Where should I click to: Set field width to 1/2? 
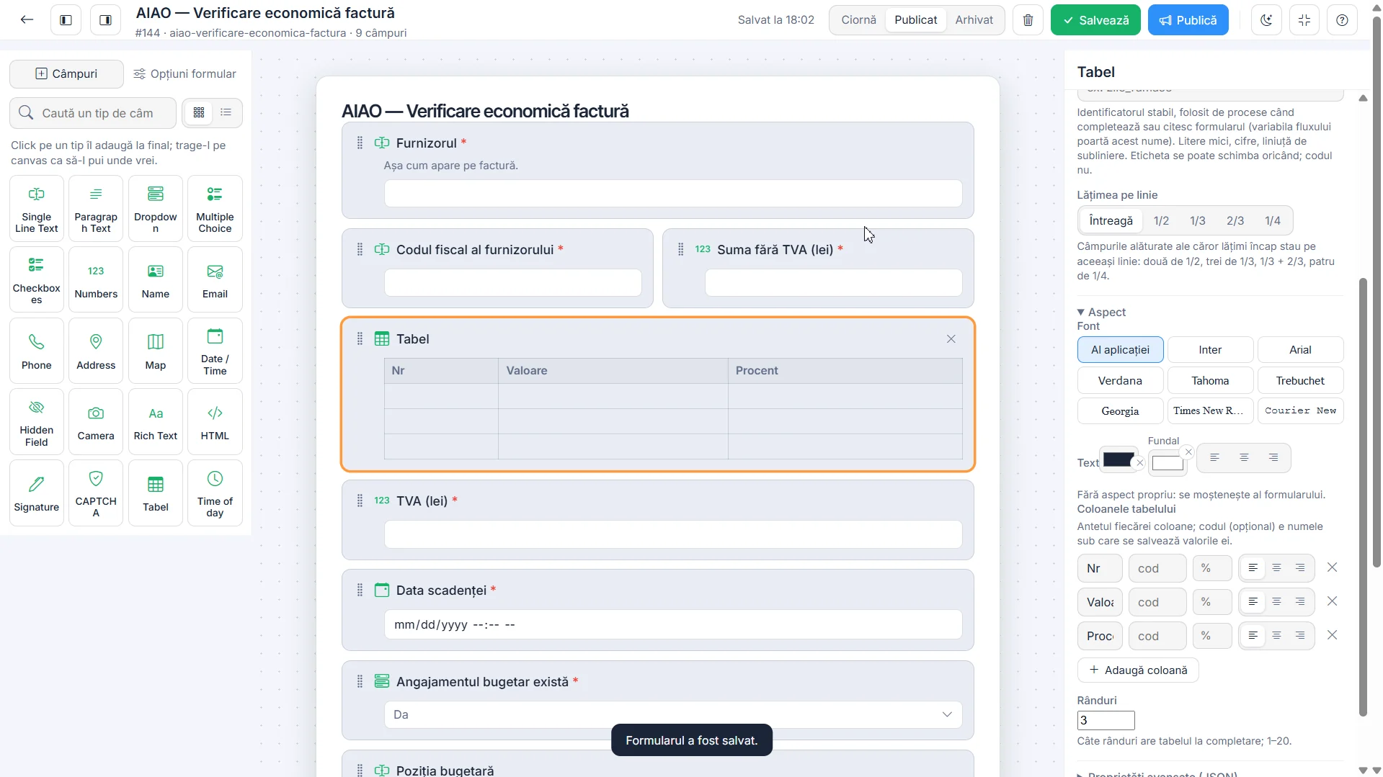coord(1161,220)
